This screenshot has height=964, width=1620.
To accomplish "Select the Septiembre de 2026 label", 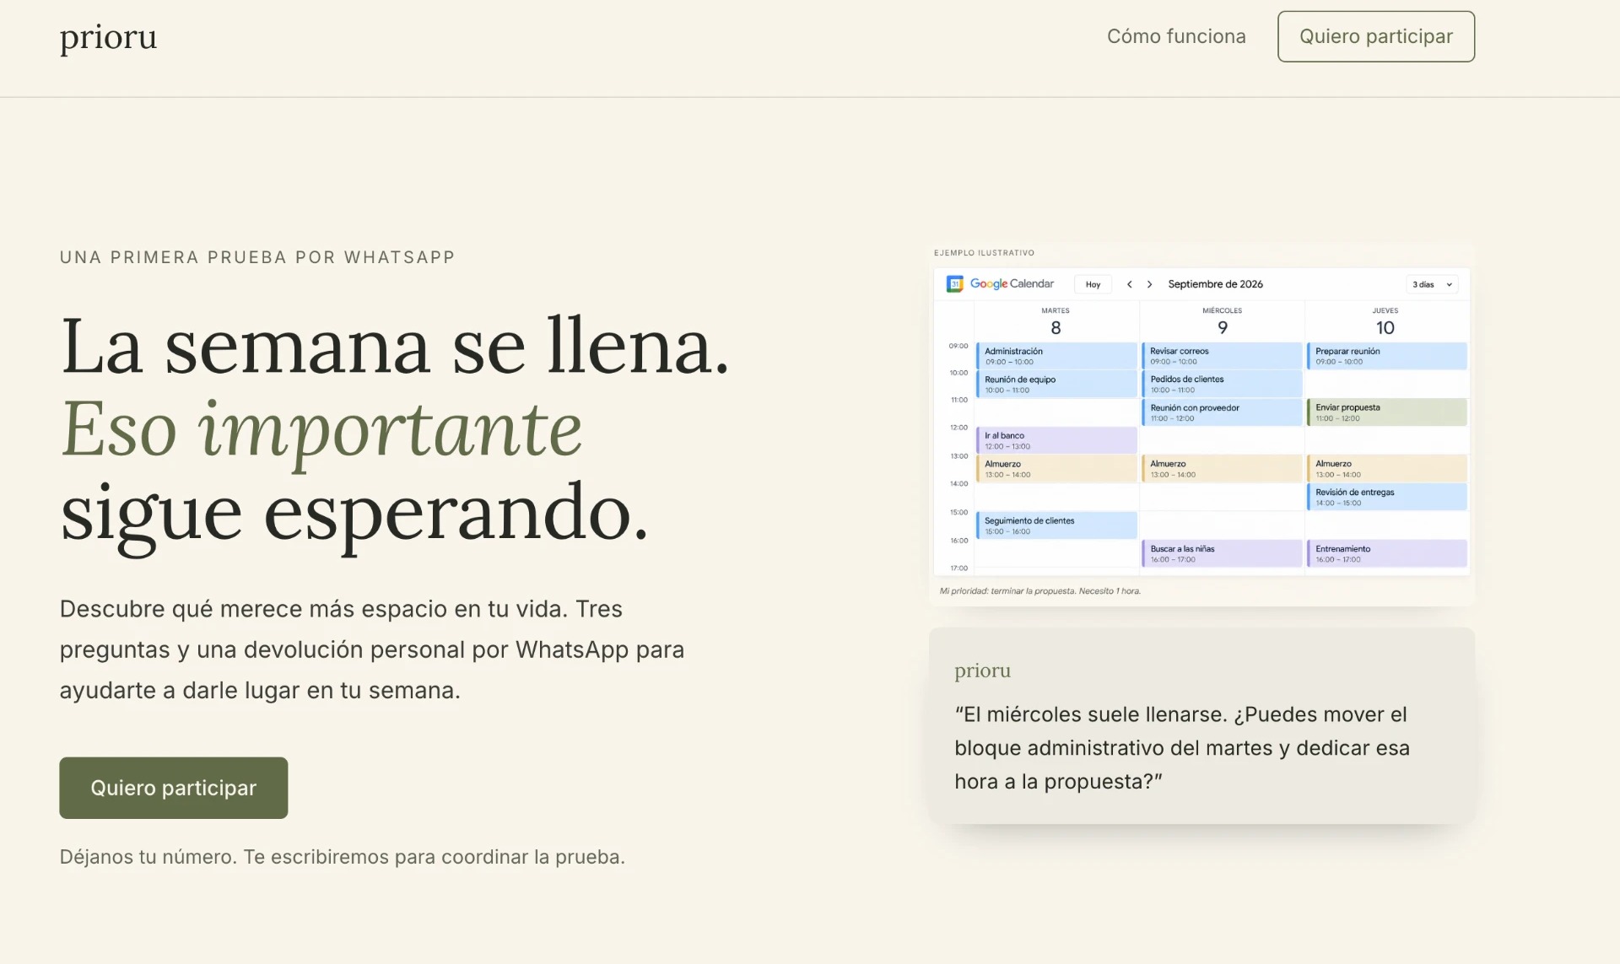I will [x=1215, y=284].
